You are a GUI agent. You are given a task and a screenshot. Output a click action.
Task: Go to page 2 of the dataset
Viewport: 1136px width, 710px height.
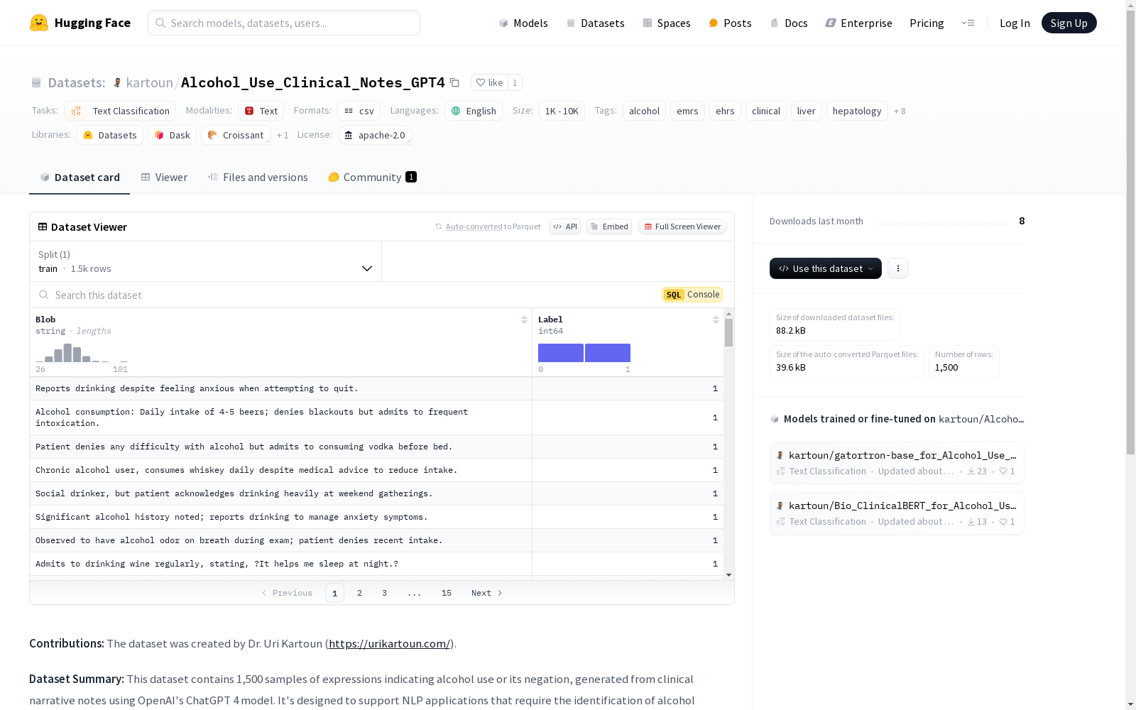coord(360,593)
